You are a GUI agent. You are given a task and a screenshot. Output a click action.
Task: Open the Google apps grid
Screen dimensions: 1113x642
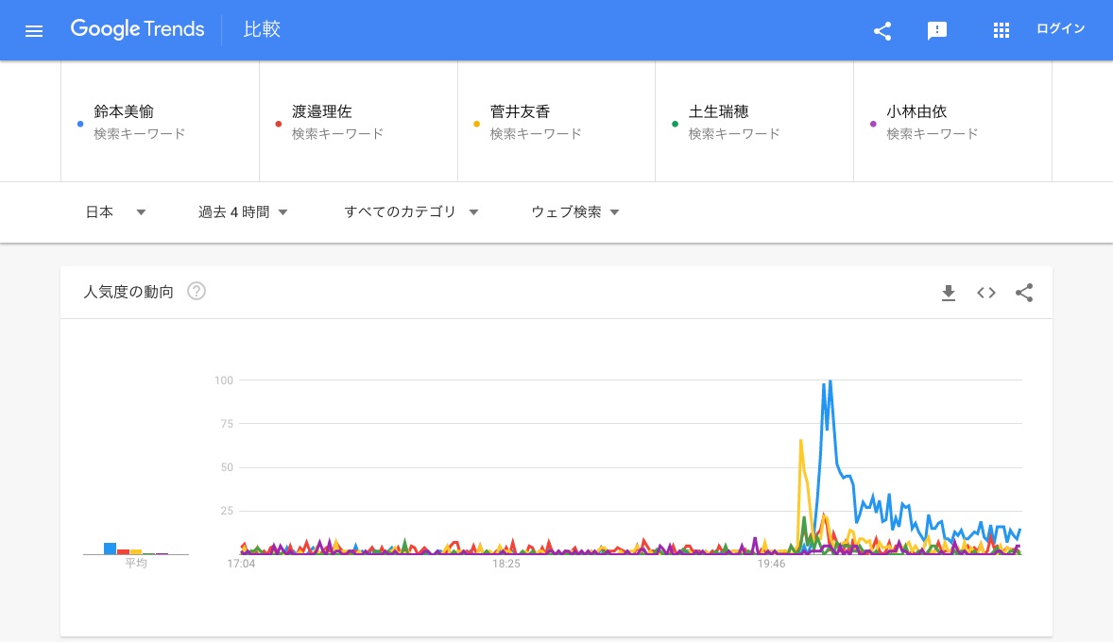pos(1002,30)
